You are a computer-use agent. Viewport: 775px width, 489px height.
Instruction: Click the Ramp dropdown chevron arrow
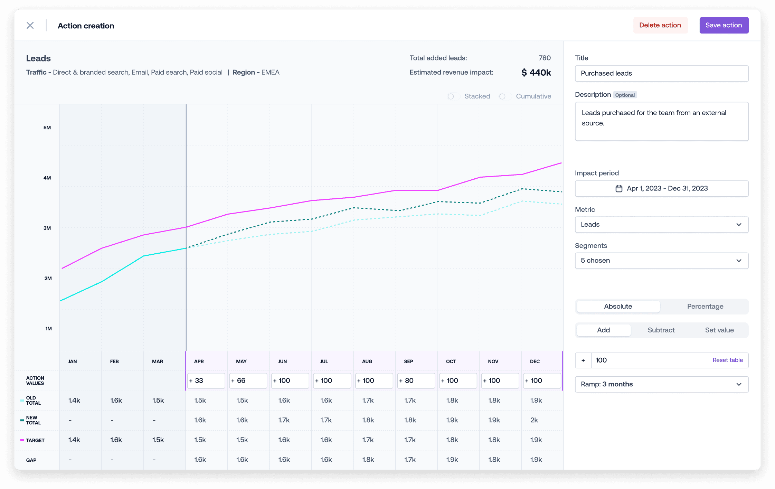(739, 384)
